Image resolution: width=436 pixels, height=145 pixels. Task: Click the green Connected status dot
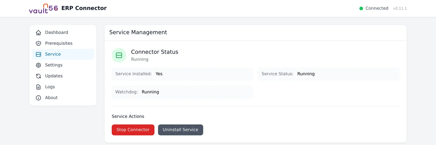(x=361, y=8)
